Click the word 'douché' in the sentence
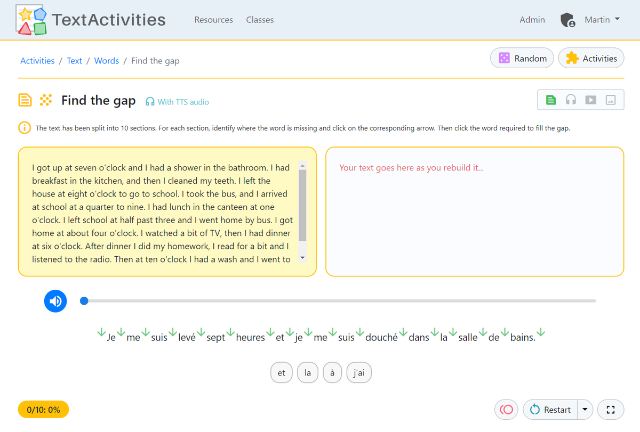The image size is (640, 432). [381, 337]
